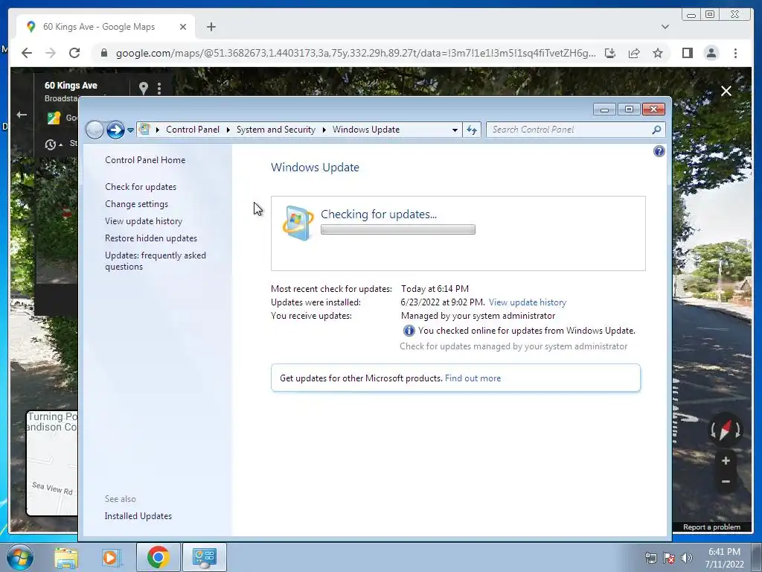Screen dimensions: 762x572
Task: Close the 60 Kings Ave tab
Action: click(183, 27)
